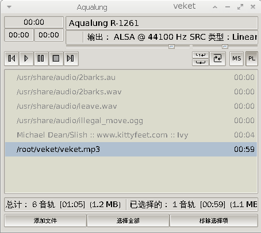Screen dimensions: 261x233
Task: Click the lower-left 00:00 time display
Action: (x=19, y=35)
